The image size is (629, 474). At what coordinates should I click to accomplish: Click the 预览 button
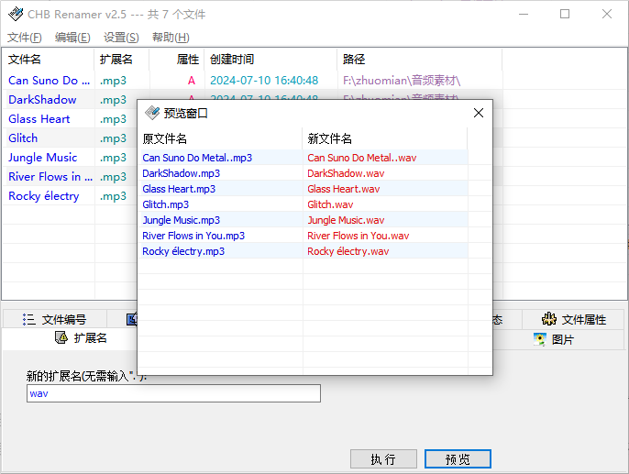(458, 458)
